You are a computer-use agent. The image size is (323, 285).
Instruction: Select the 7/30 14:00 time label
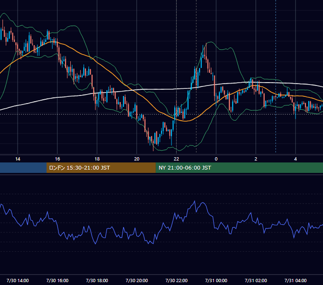18,280
